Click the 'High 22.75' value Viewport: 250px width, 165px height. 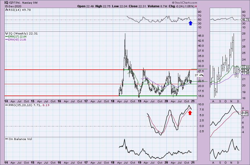point(103,6)
